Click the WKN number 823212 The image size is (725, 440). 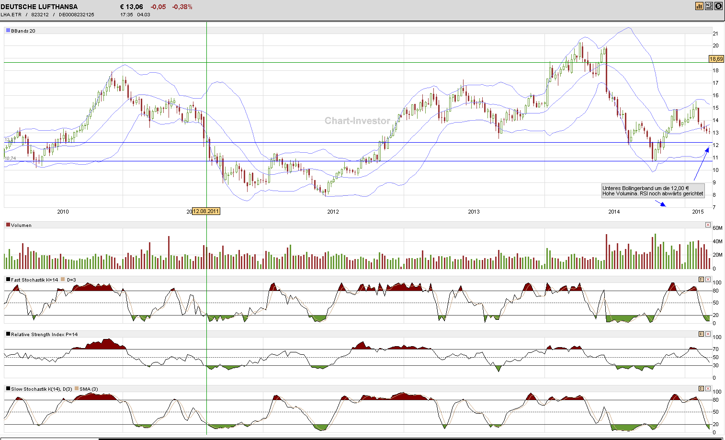(x=40, y=15)
